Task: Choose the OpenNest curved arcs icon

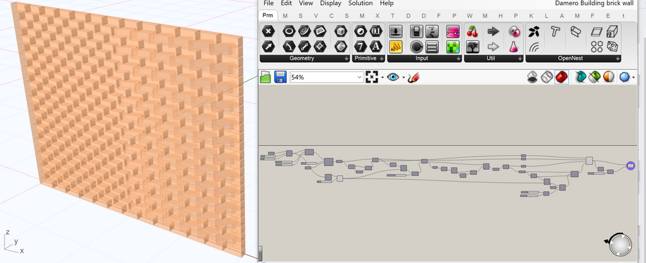Action: click(x=534, y=47)
